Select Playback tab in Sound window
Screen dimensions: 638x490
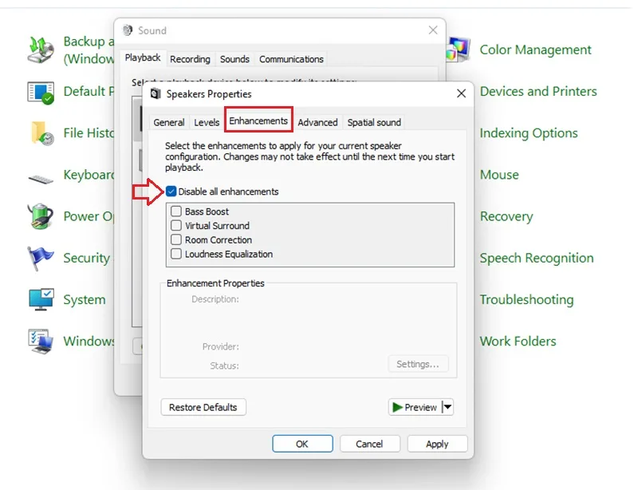coord(143,57)
